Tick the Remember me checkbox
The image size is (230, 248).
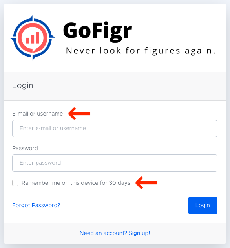click(15, 183)
